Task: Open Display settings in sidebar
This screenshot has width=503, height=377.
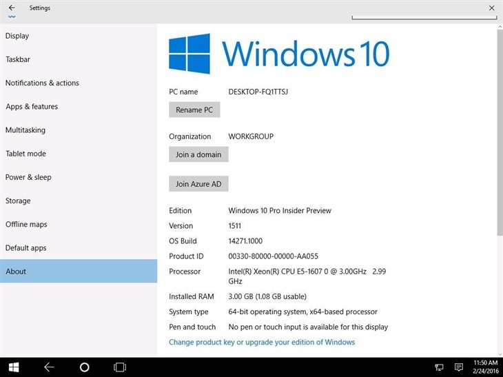Action: pyautogui.click(x=17, y=36)
